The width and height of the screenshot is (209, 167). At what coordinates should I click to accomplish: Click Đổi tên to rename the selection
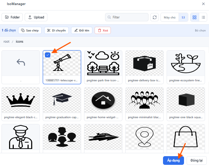(82, 30)
